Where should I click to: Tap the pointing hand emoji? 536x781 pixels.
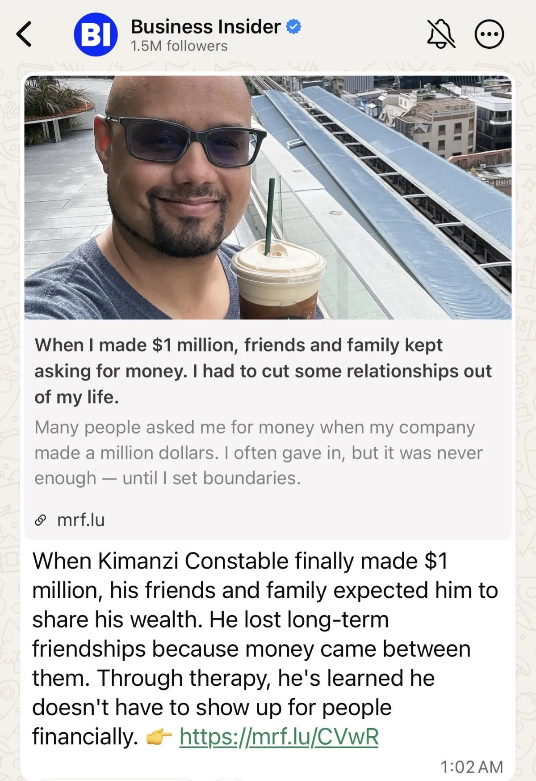159,738
